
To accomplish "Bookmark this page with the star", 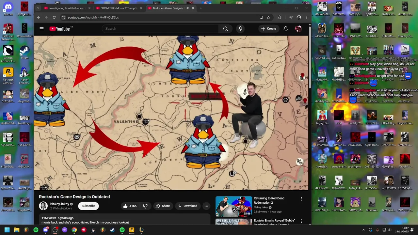I will pyautogui.click(x=268, y=17).
